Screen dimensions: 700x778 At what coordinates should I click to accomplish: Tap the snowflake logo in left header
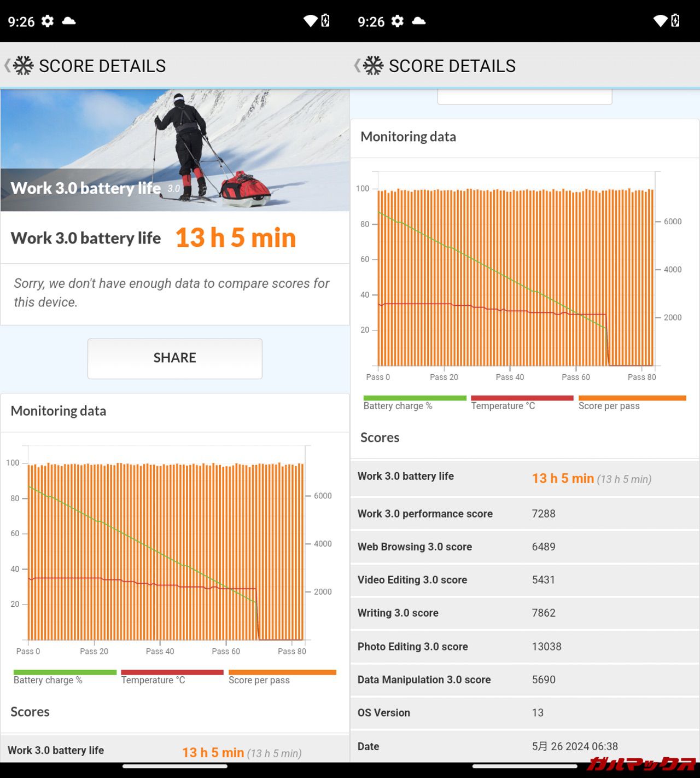24,66
